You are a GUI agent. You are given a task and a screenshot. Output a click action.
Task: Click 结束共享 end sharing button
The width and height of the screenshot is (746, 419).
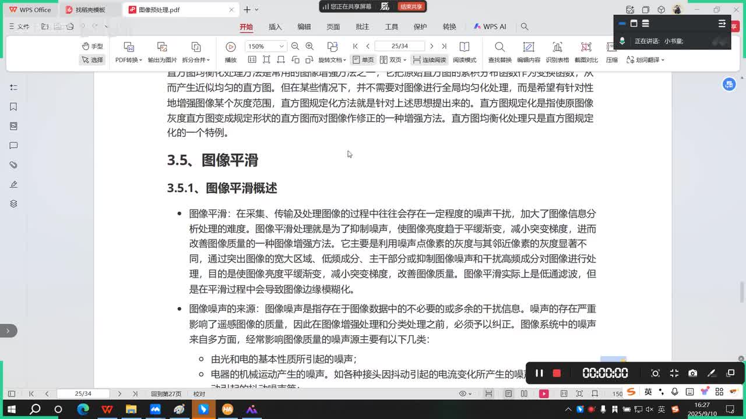click(x=411, y=6)
